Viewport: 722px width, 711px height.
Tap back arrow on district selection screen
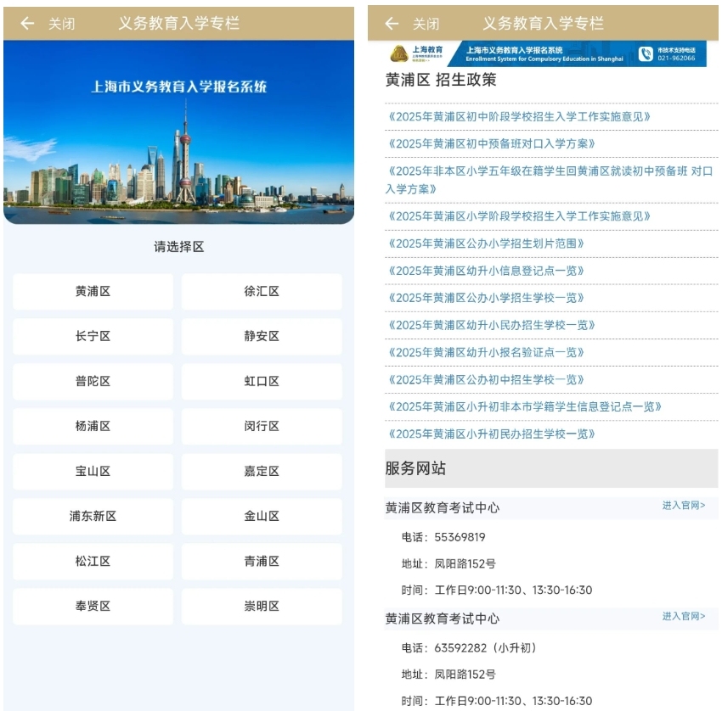pyautogui.click(x=27, y=24)
